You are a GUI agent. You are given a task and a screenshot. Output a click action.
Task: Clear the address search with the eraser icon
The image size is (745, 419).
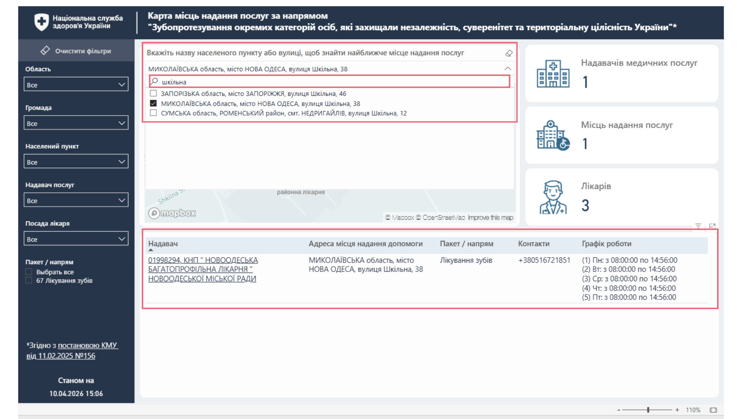pos(509,53)
